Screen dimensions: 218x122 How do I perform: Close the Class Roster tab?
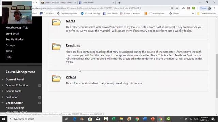113,3
